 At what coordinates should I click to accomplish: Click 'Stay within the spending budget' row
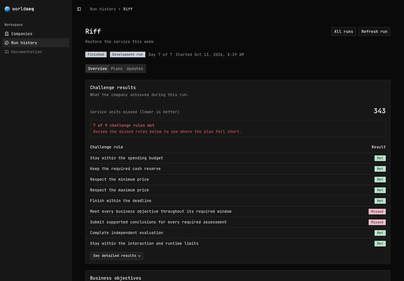238,158
